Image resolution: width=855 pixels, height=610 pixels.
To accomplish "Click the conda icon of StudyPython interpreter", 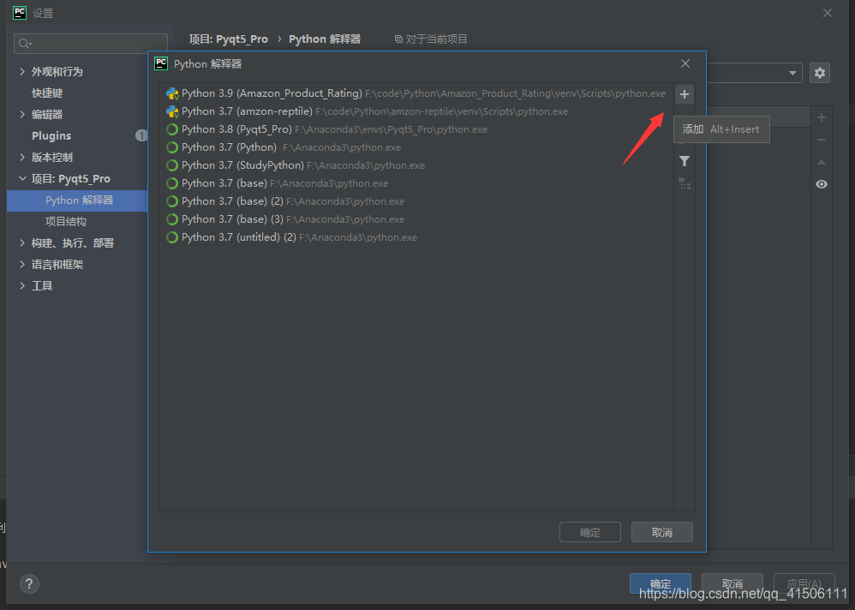I will click(171, 165).
